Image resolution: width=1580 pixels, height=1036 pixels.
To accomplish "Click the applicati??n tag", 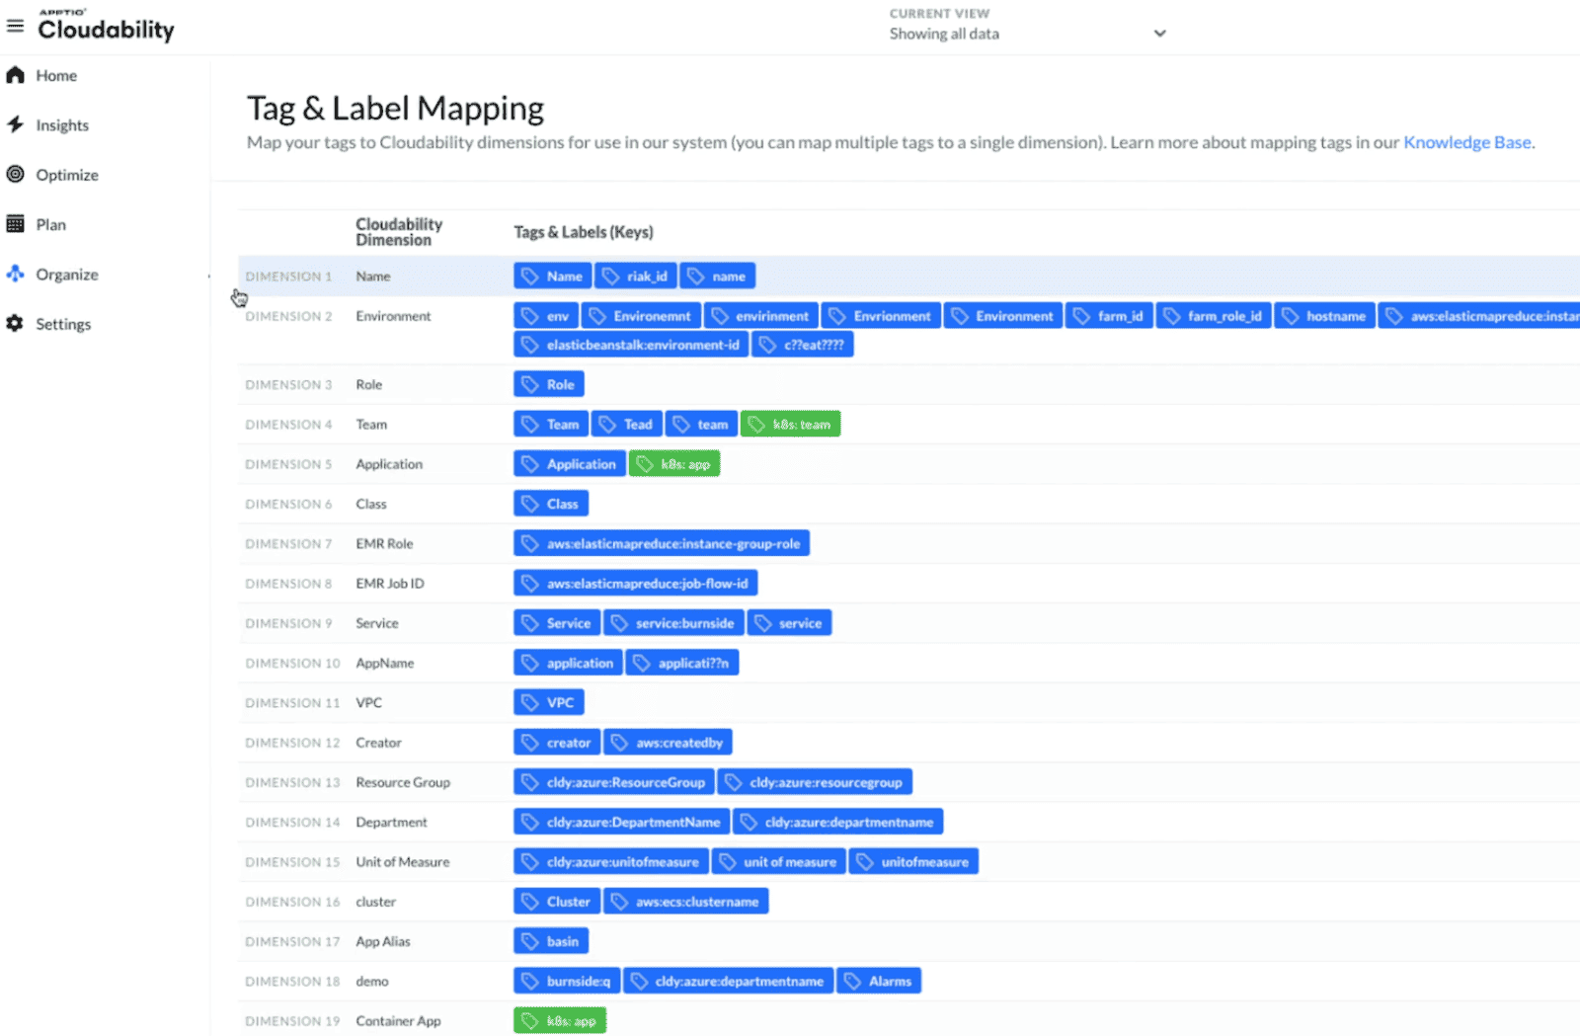I will point(682,663).
